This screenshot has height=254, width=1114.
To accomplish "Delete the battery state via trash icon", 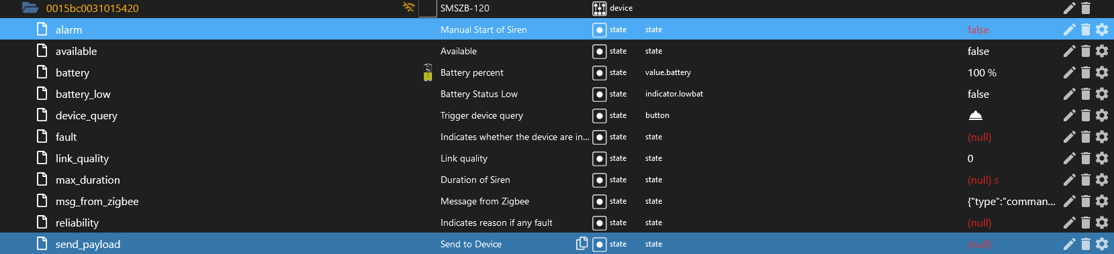I will click(1086, 72).
